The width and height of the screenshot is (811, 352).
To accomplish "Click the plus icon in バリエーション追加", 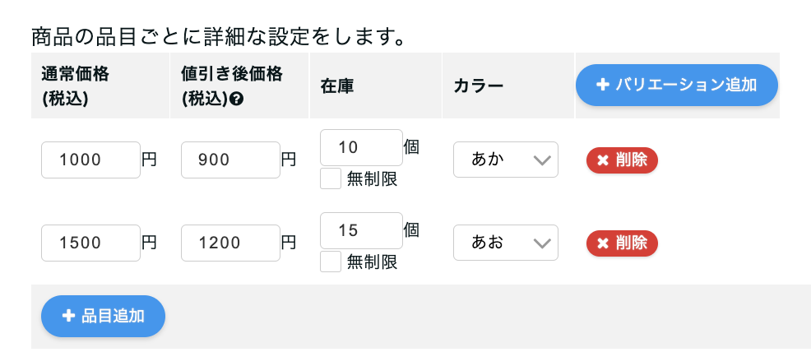I will point(603,85).
